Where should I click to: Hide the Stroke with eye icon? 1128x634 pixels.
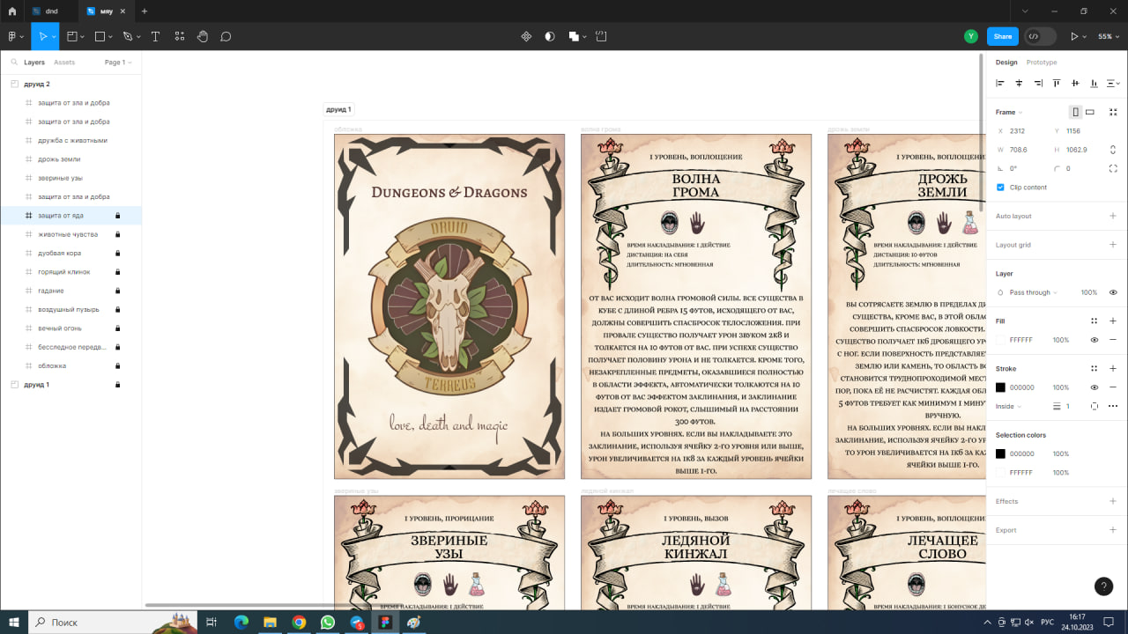pos(1095,387)
